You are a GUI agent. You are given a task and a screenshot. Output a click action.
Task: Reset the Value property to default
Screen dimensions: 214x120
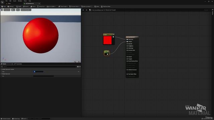click(79, 72)
